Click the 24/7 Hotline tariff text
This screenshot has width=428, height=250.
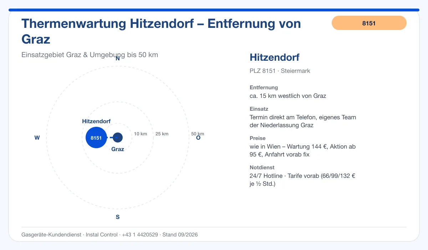tap(302, 180)
